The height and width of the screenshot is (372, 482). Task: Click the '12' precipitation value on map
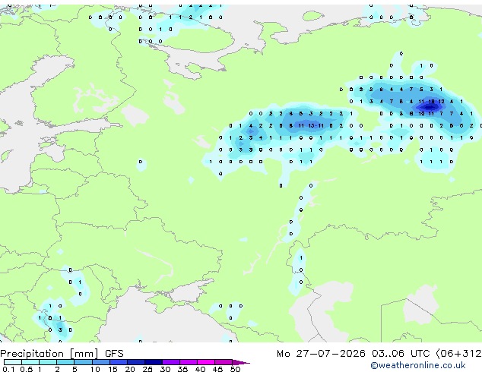click(x=442, y=101)
